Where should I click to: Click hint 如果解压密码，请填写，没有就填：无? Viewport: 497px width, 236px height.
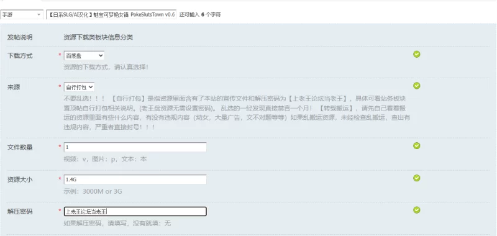click(x=117, y=224)
